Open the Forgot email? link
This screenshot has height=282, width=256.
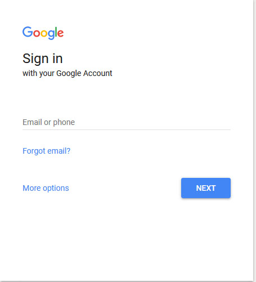[x=46, y=151]
